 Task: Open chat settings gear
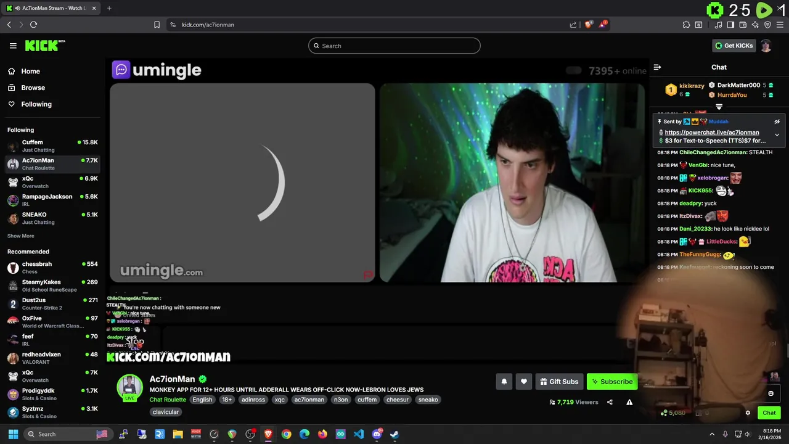pyautogui.click(x=748, y=413)
